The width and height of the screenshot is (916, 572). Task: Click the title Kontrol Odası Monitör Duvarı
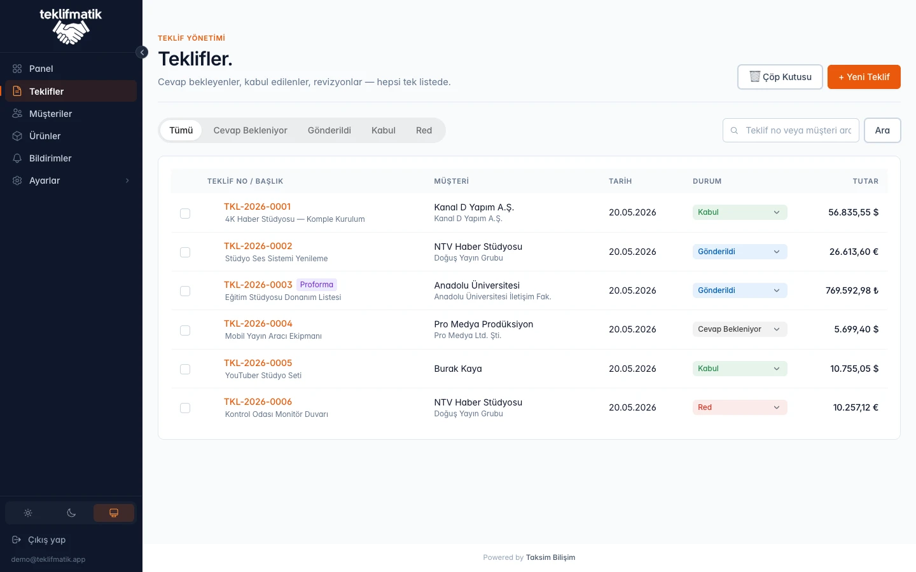[x=276, y=414]
